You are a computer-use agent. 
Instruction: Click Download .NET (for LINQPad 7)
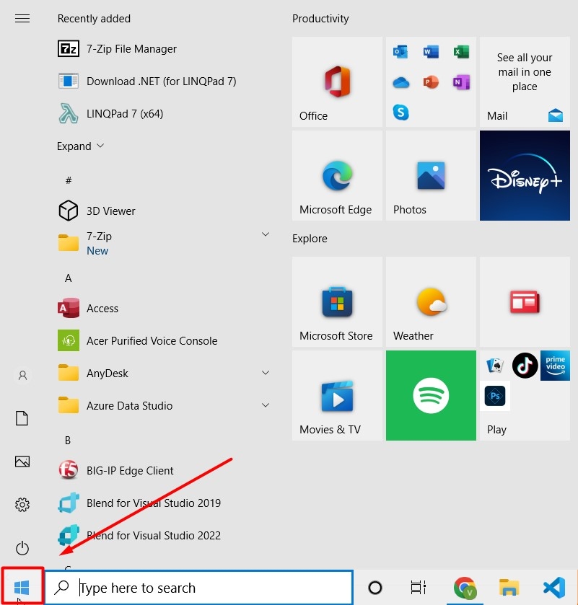pyautogui.click(x=160, y=81)
